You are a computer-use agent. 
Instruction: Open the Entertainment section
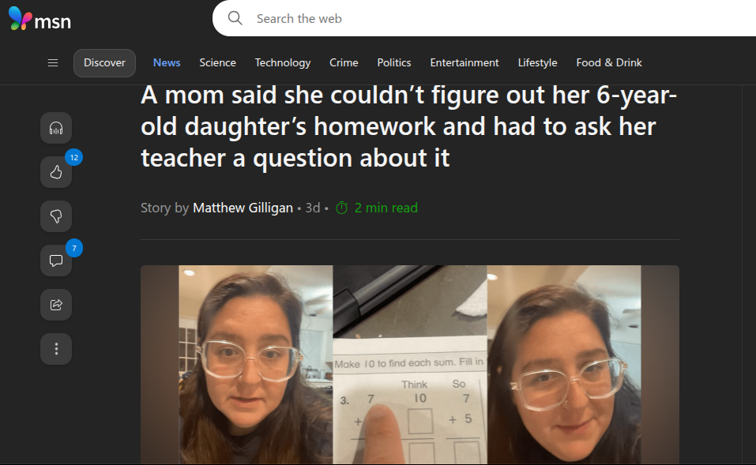[465, 62]
